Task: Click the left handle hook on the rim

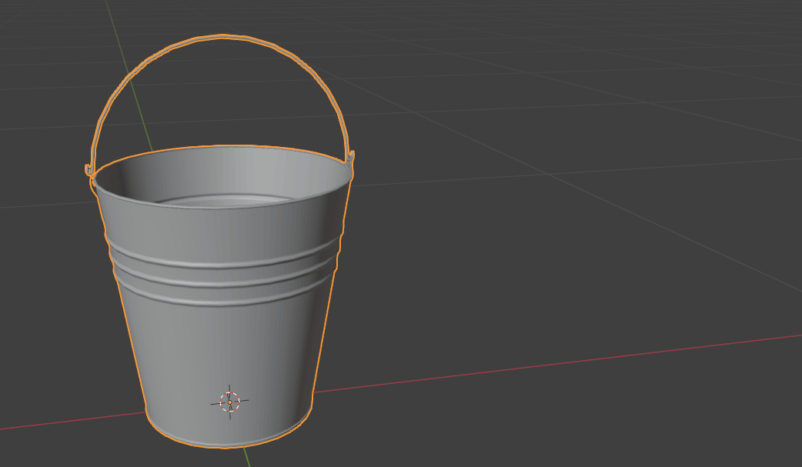Action: pyautogui.click(x=89, y=170)
